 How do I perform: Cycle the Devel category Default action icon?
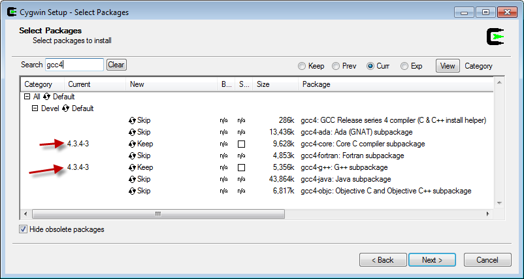tap(66, 108)
